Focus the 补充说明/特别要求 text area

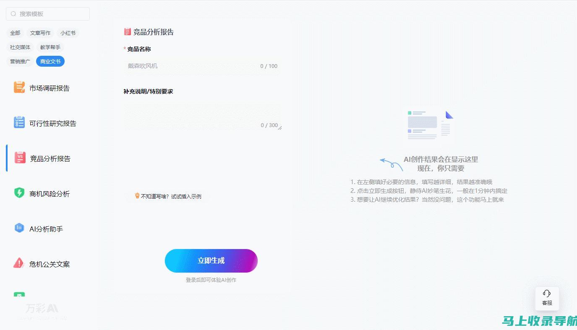click(202, 116)
